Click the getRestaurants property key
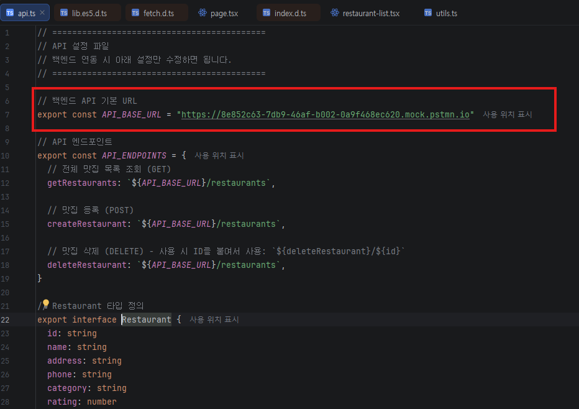The height and width of the screenshot is (409, 579). click(81, 183)
